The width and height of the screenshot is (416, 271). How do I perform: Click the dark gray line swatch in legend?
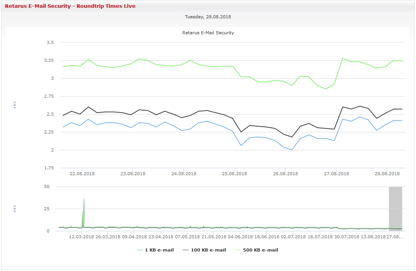point(185,250)
